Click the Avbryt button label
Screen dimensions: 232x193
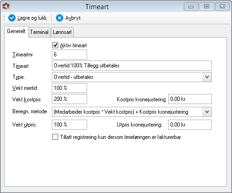coord(73,18)
